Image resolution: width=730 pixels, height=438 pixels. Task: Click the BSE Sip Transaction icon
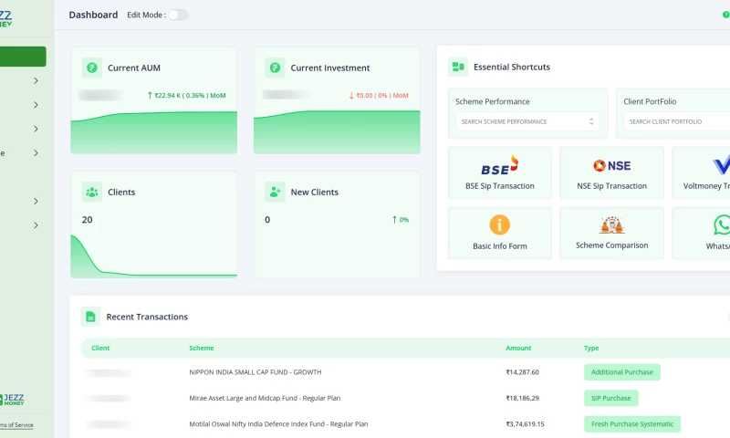click(x=499, y=165)
